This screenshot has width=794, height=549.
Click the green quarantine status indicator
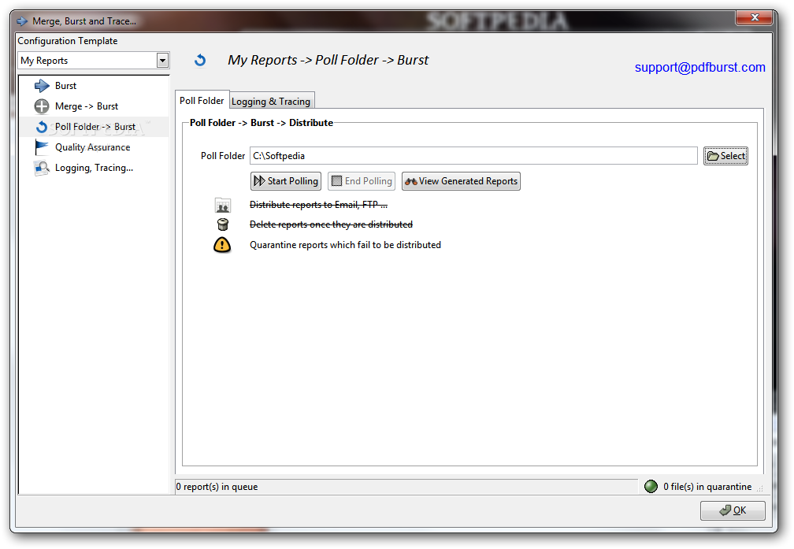(x=651, y=487)
